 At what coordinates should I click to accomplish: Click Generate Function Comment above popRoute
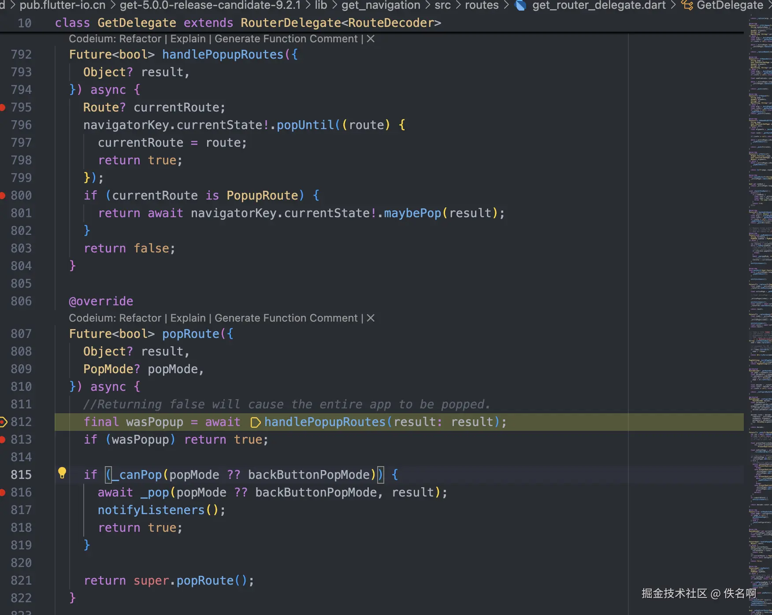click(x=286, y=318)
